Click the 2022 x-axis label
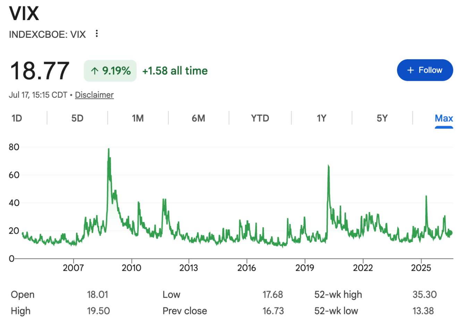The height and width of the screenshot is (322, 458). 363,268
